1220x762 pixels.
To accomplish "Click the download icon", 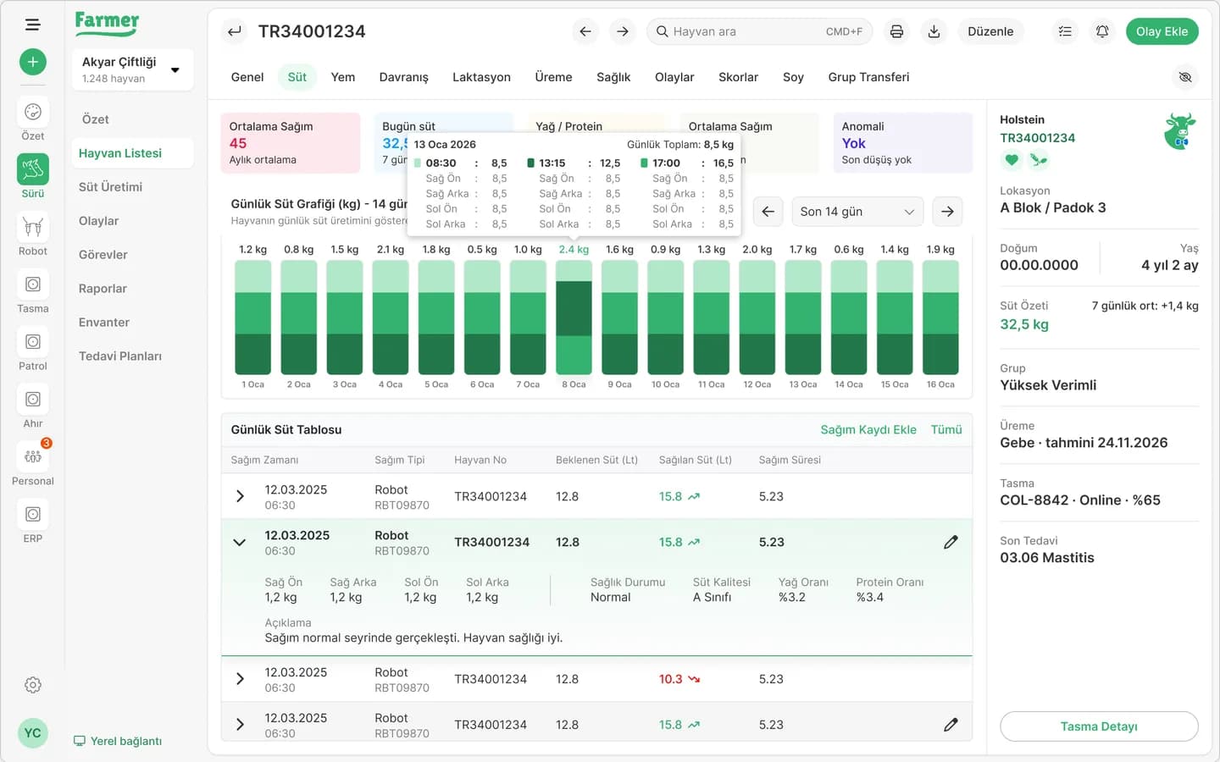I will (x=934, y=31).
